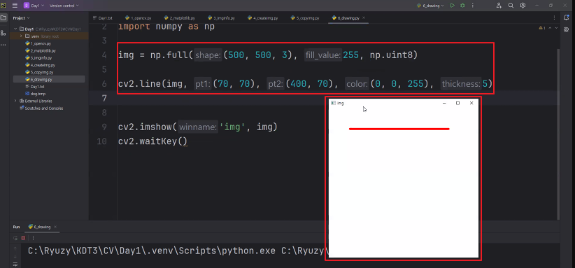Close the 6_drawing run tab
Image resolution: width=575 pixels, height=268 pixels.
tap(55, 227)
